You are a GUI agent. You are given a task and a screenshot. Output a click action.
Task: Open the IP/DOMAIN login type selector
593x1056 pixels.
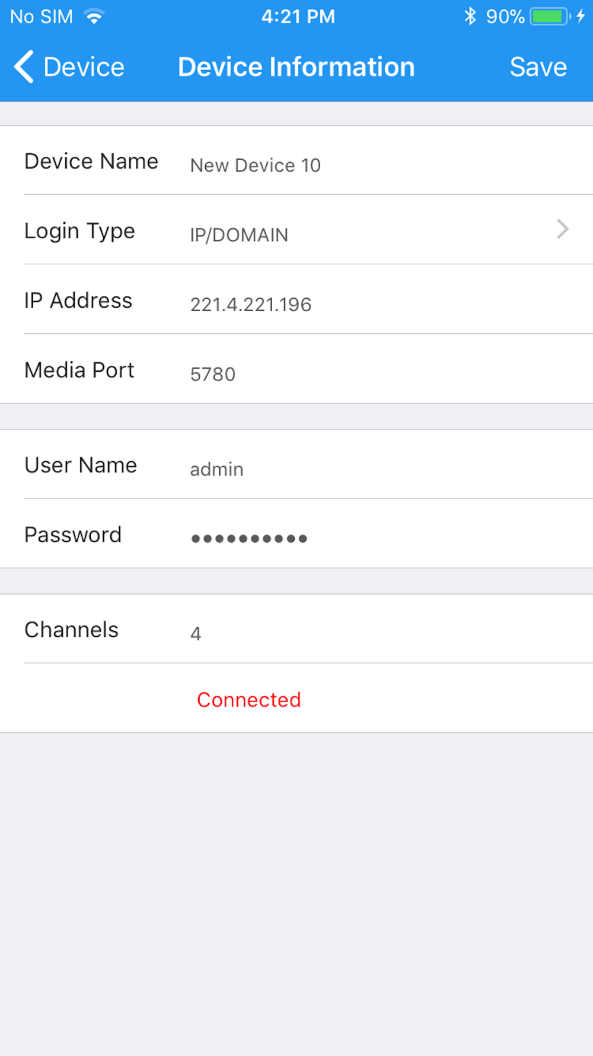(239, 235)
